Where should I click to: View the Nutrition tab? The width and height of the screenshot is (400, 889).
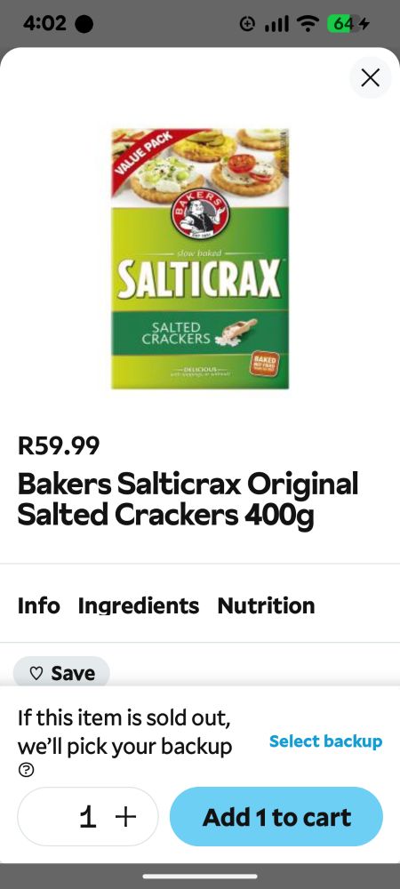(266, 605)
